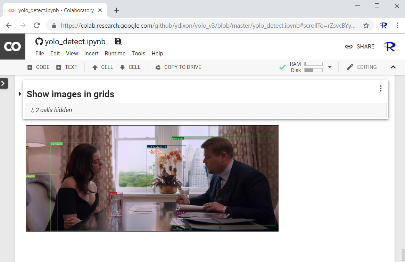Close the yolo_detect.ipynb tab

point(100,10)
